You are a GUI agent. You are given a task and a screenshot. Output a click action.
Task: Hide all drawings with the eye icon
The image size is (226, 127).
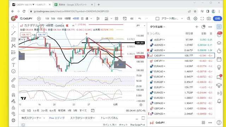(13, 114)
